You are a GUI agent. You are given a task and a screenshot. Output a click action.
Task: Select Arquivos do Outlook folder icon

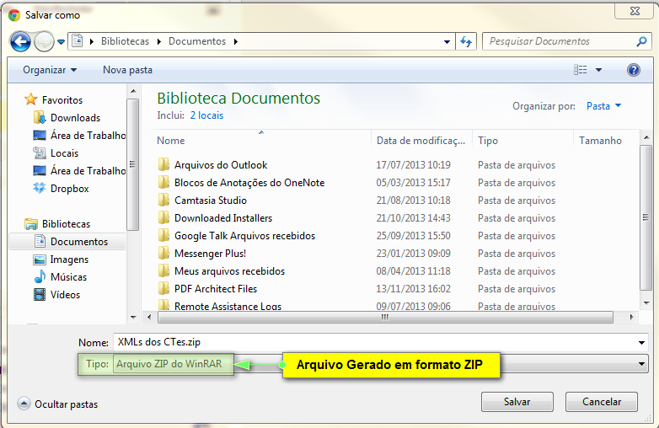[163, 164]
